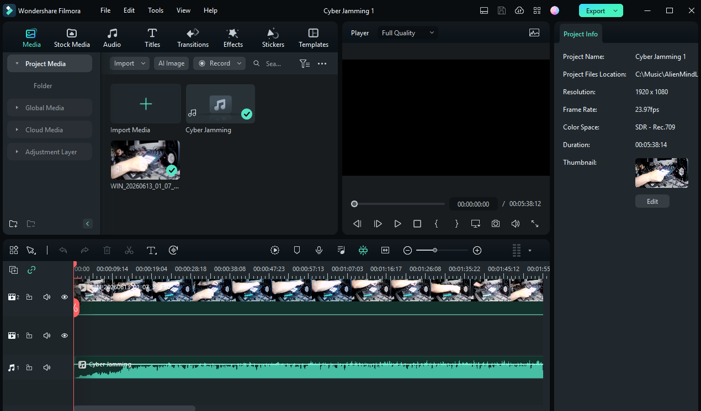
Task: Open the Stock Media tab
Action: 72,38
